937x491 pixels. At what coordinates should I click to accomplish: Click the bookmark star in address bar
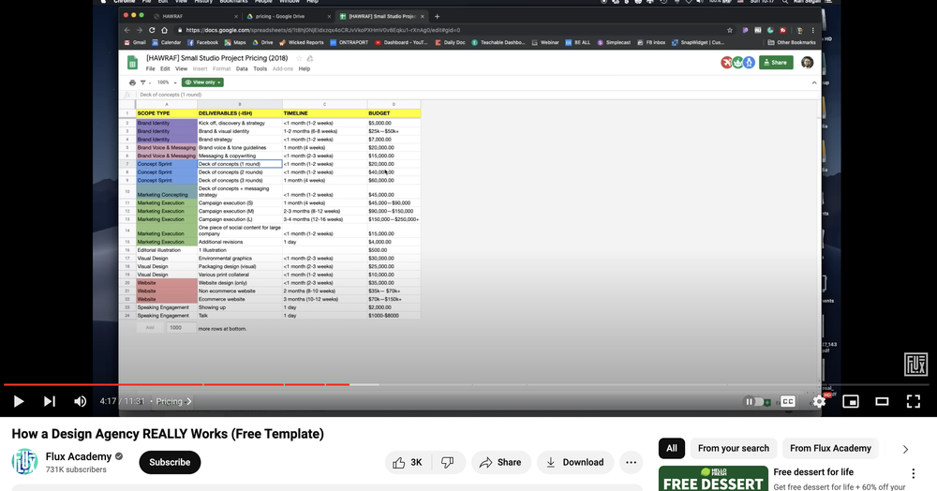coord(730,30)
